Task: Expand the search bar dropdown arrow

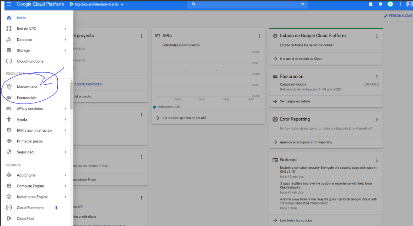Action: coord(303,4)
